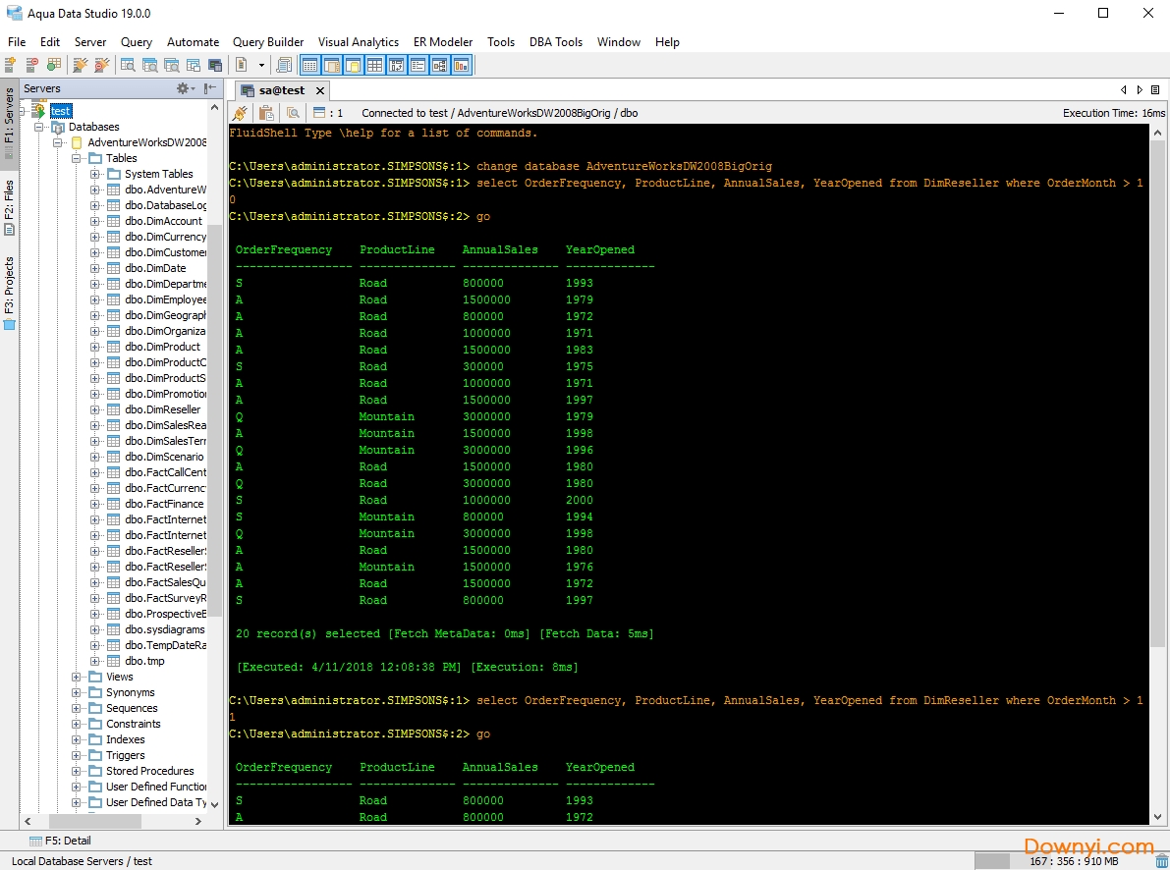Click the F5: Detail panel button

[60, 841]
